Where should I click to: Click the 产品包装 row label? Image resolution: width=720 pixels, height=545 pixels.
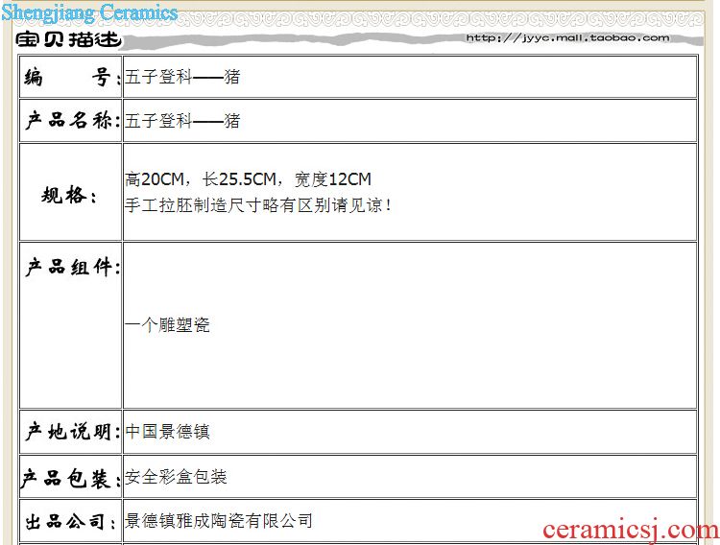click(71, 477)
